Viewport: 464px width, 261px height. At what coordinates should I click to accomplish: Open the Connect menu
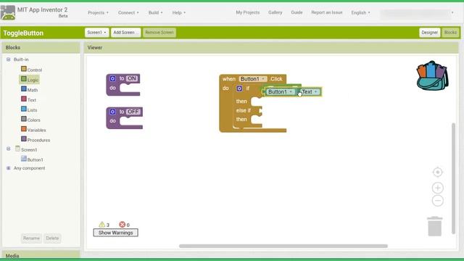(x=128, y=13)
